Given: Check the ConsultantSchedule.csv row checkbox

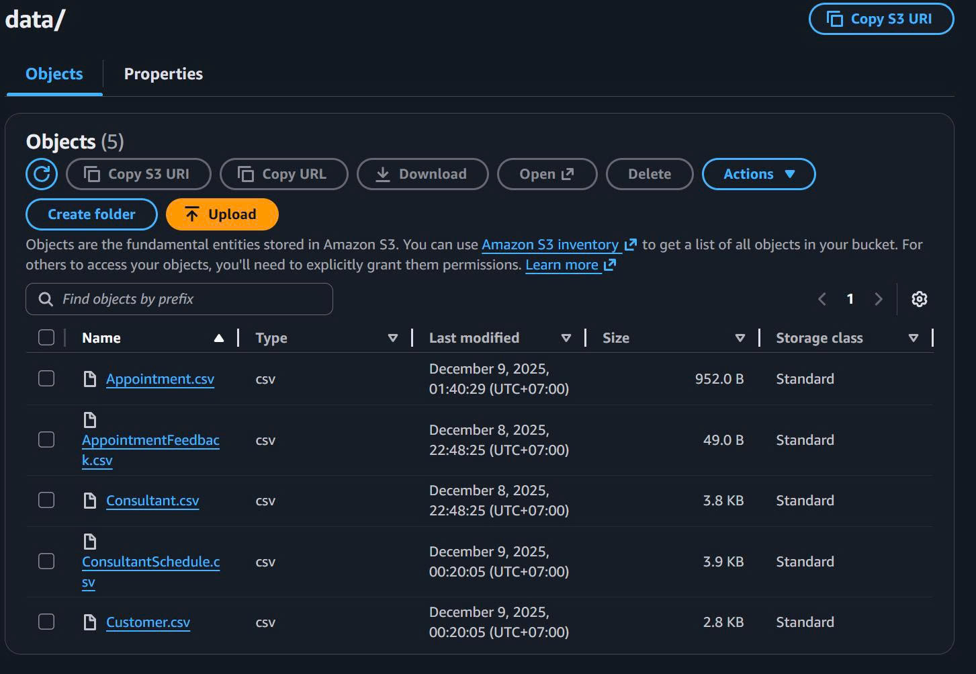Looking at the screenshot, I should [x=46, y=561].
